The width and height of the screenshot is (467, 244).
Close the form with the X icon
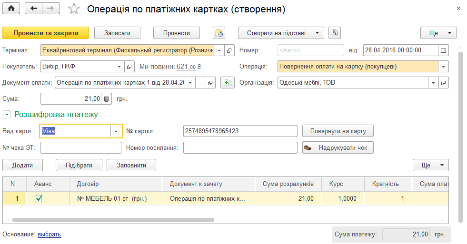[x=458, y=9]
